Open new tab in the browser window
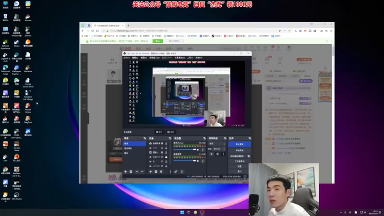 click(128, 25)
